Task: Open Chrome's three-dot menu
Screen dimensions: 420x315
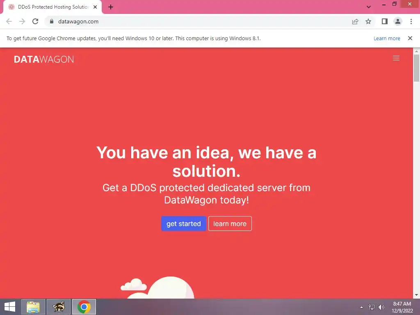Action: click(x=411, y=21)
